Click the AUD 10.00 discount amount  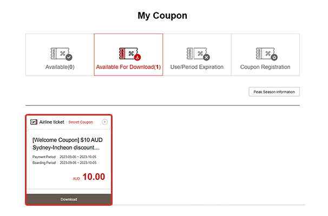[89, 177]
